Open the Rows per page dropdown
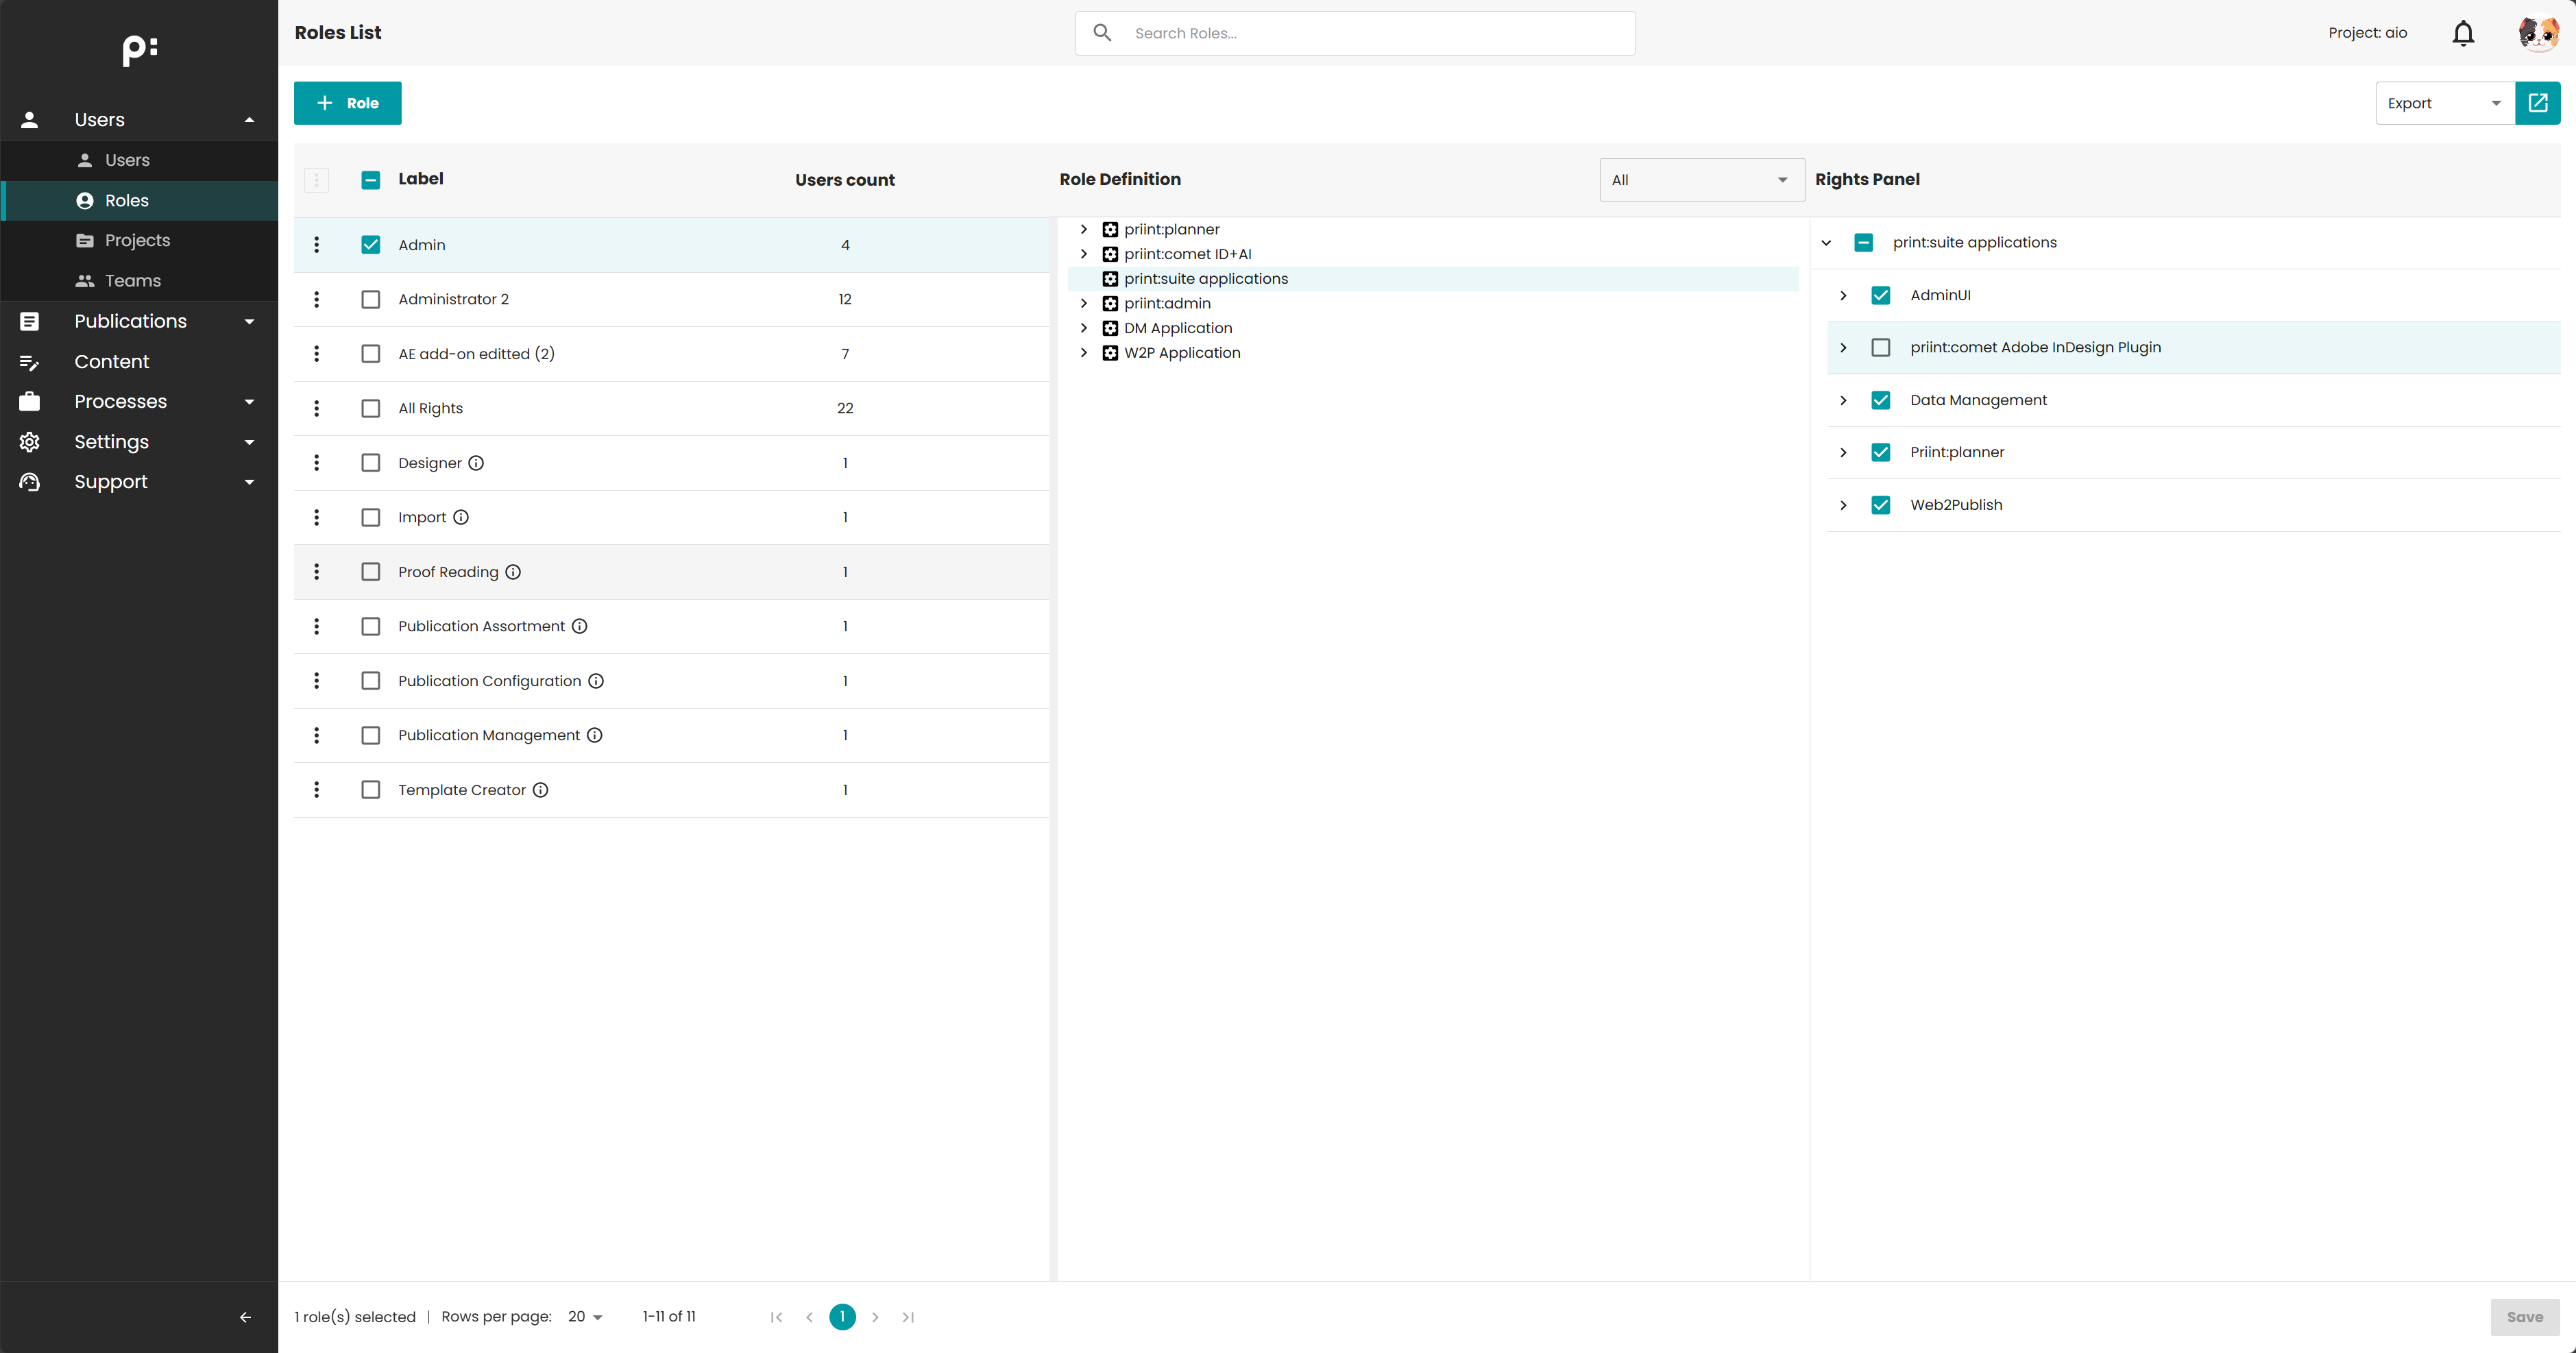Screen dimensions: 2576x1353 point(585,1317)
